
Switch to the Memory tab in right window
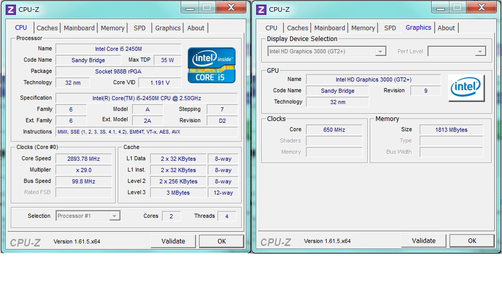pyautogui.click(x=363, y=28)
